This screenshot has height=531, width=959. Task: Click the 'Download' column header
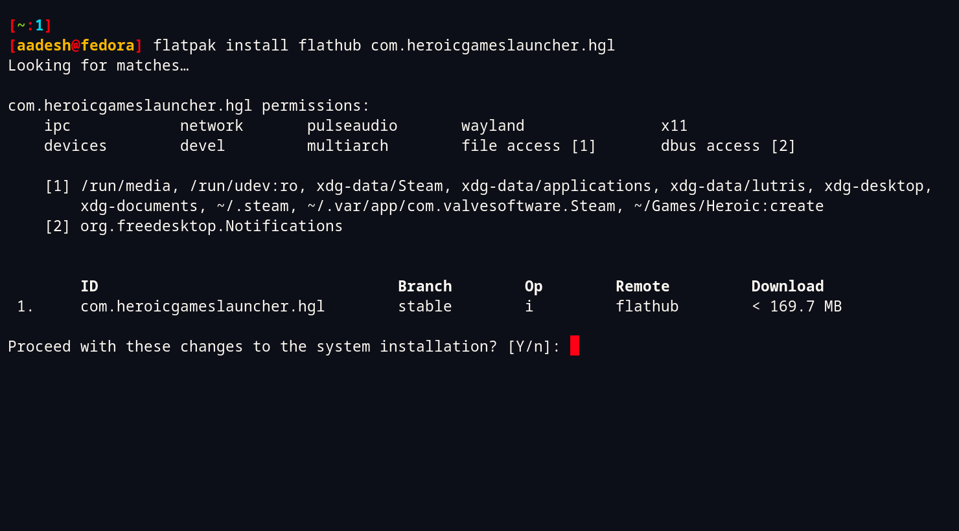click(787, 286)
